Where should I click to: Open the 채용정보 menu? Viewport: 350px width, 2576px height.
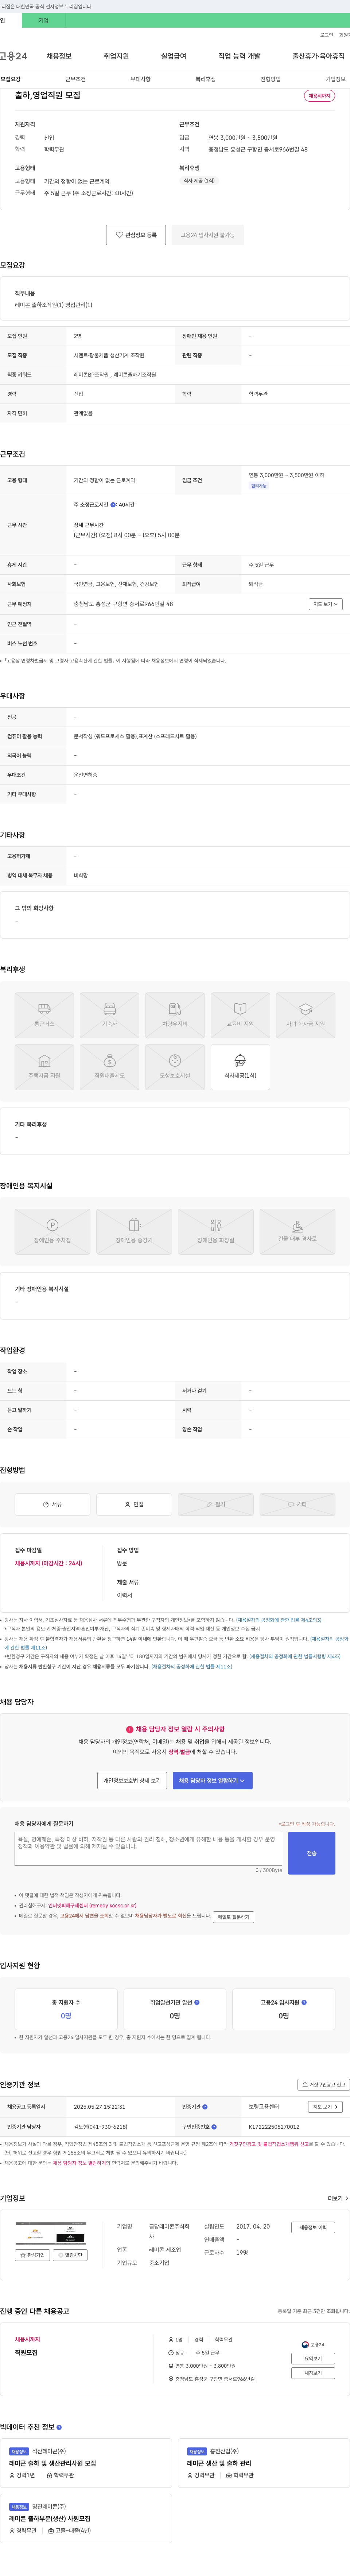tap(59, 56)
